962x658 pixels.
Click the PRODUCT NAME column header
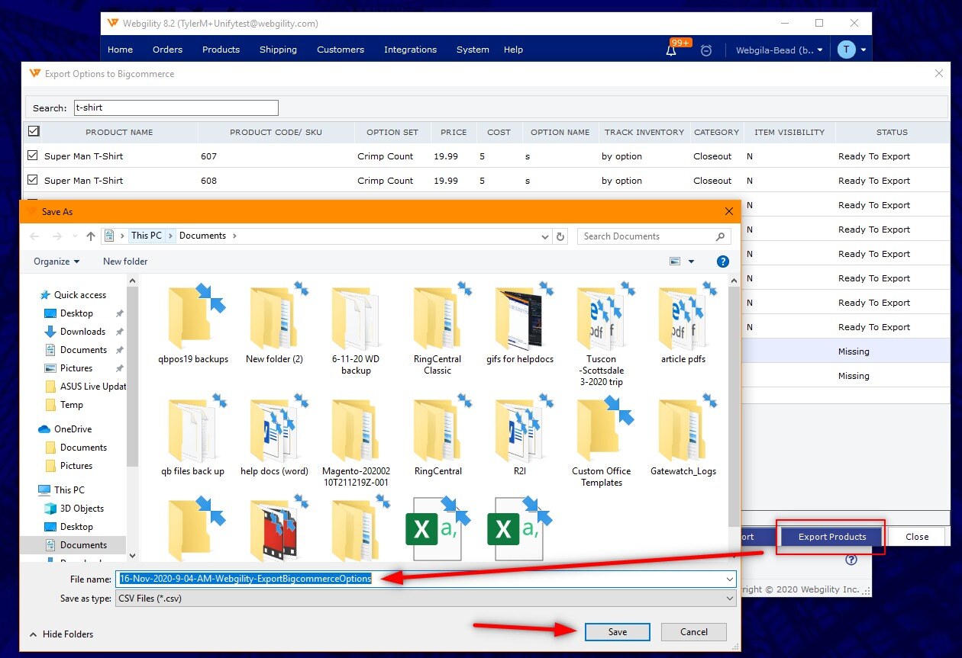click(x=119, y=132)
